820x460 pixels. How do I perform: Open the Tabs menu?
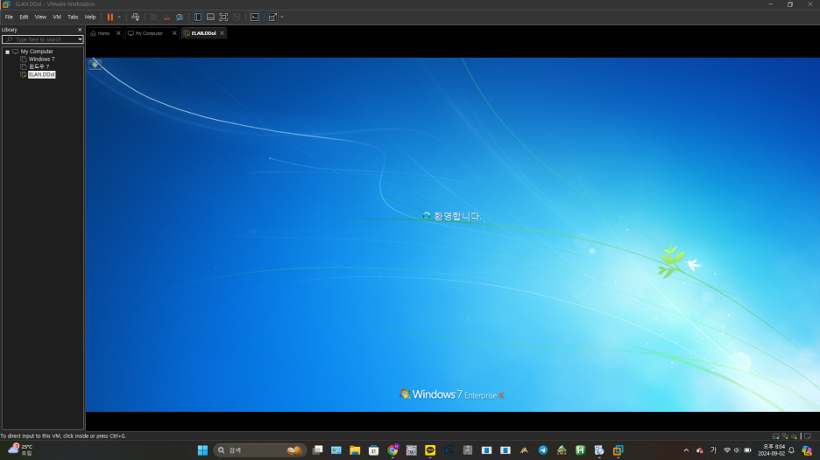tap(73, 17)
